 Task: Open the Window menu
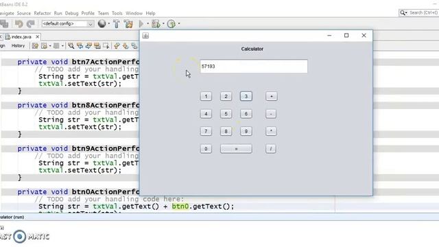(134, 13)
